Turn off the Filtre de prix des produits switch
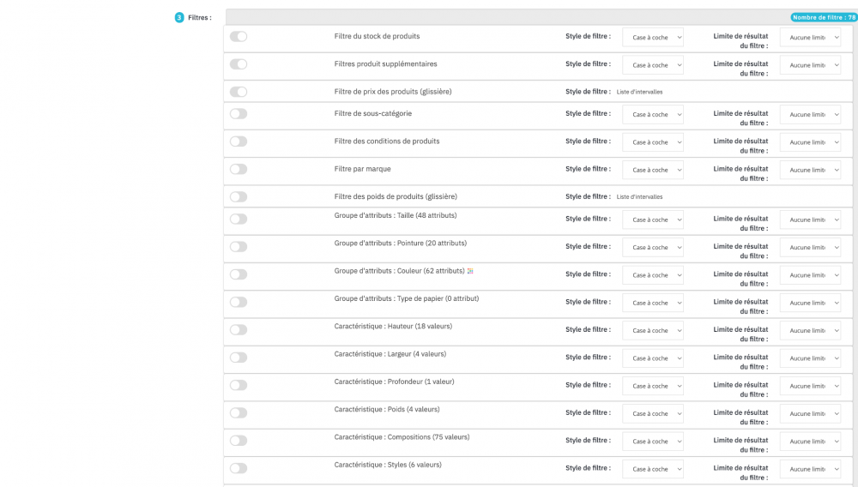Viewport: 858px width, 487px height. tap(239, 92)
